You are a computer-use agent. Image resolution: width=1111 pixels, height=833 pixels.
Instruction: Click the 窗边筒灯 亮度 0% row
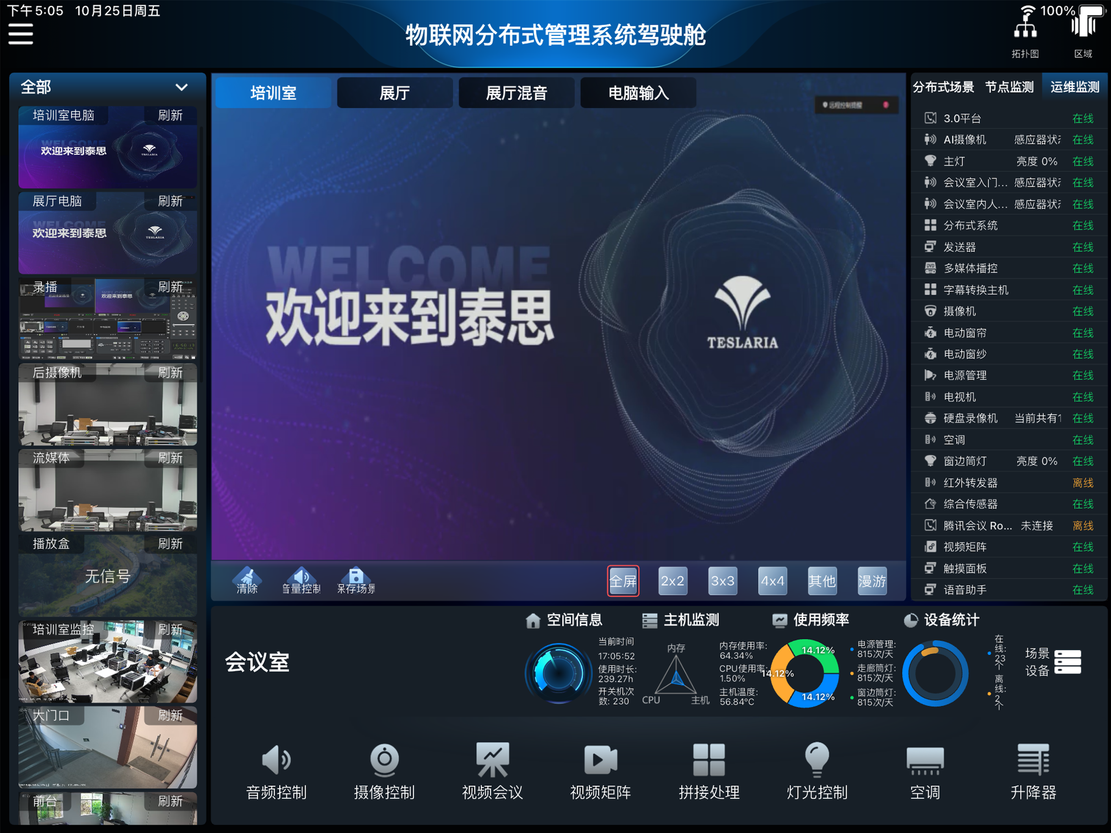(1009, 461)
